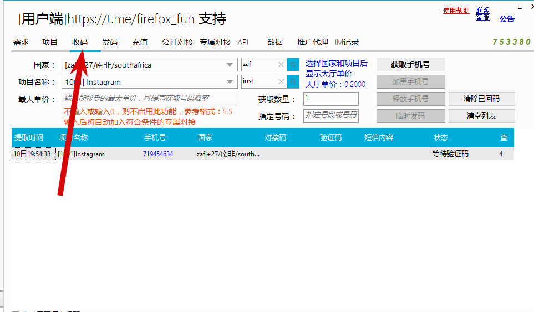Screen dimensions: 534x312
Task: Click the 清除已回码 button
Action: [481, 99]
